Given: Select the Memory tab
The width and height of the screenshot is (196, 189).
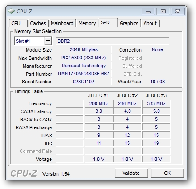Looking at the screenshot, I should (x=87, y=23).
